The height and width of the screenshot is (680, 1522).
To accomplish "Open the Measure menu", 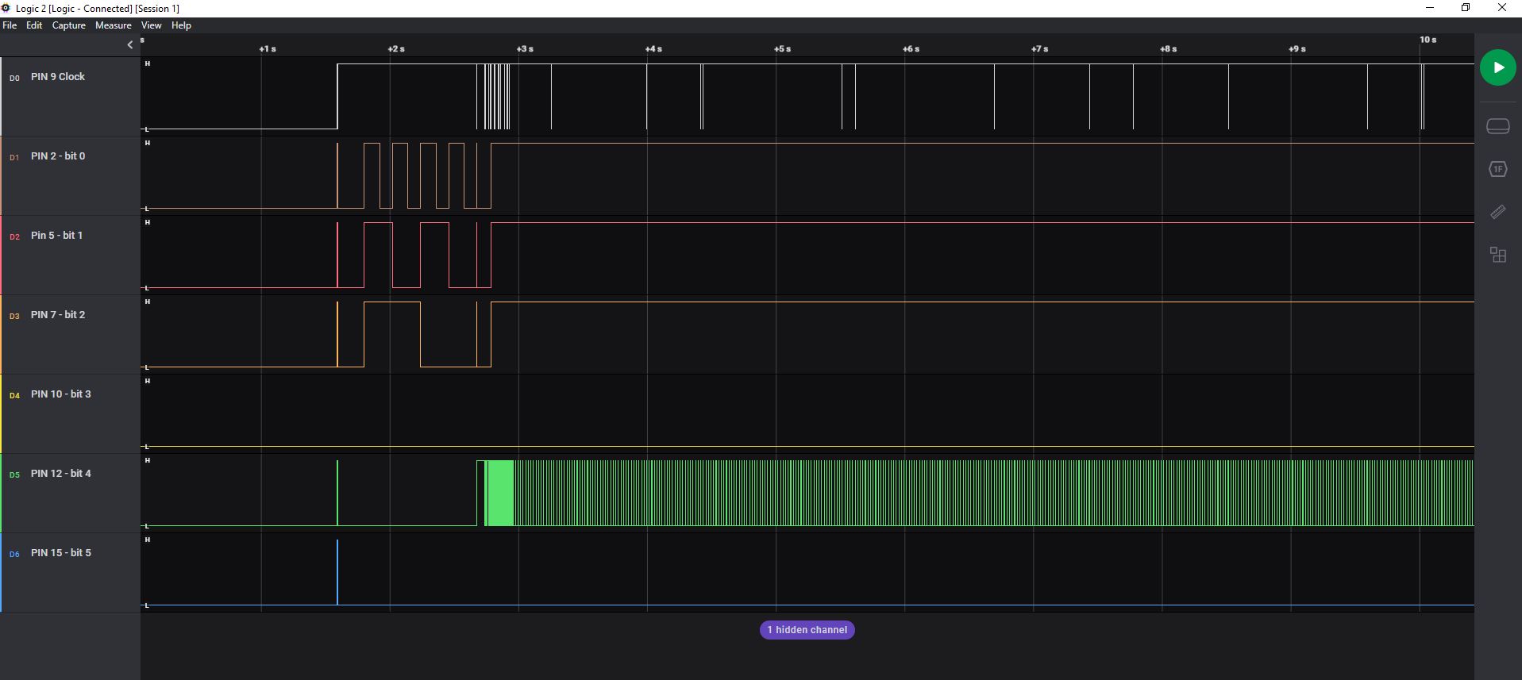I will pyautogui.click(x=114, y=25).
